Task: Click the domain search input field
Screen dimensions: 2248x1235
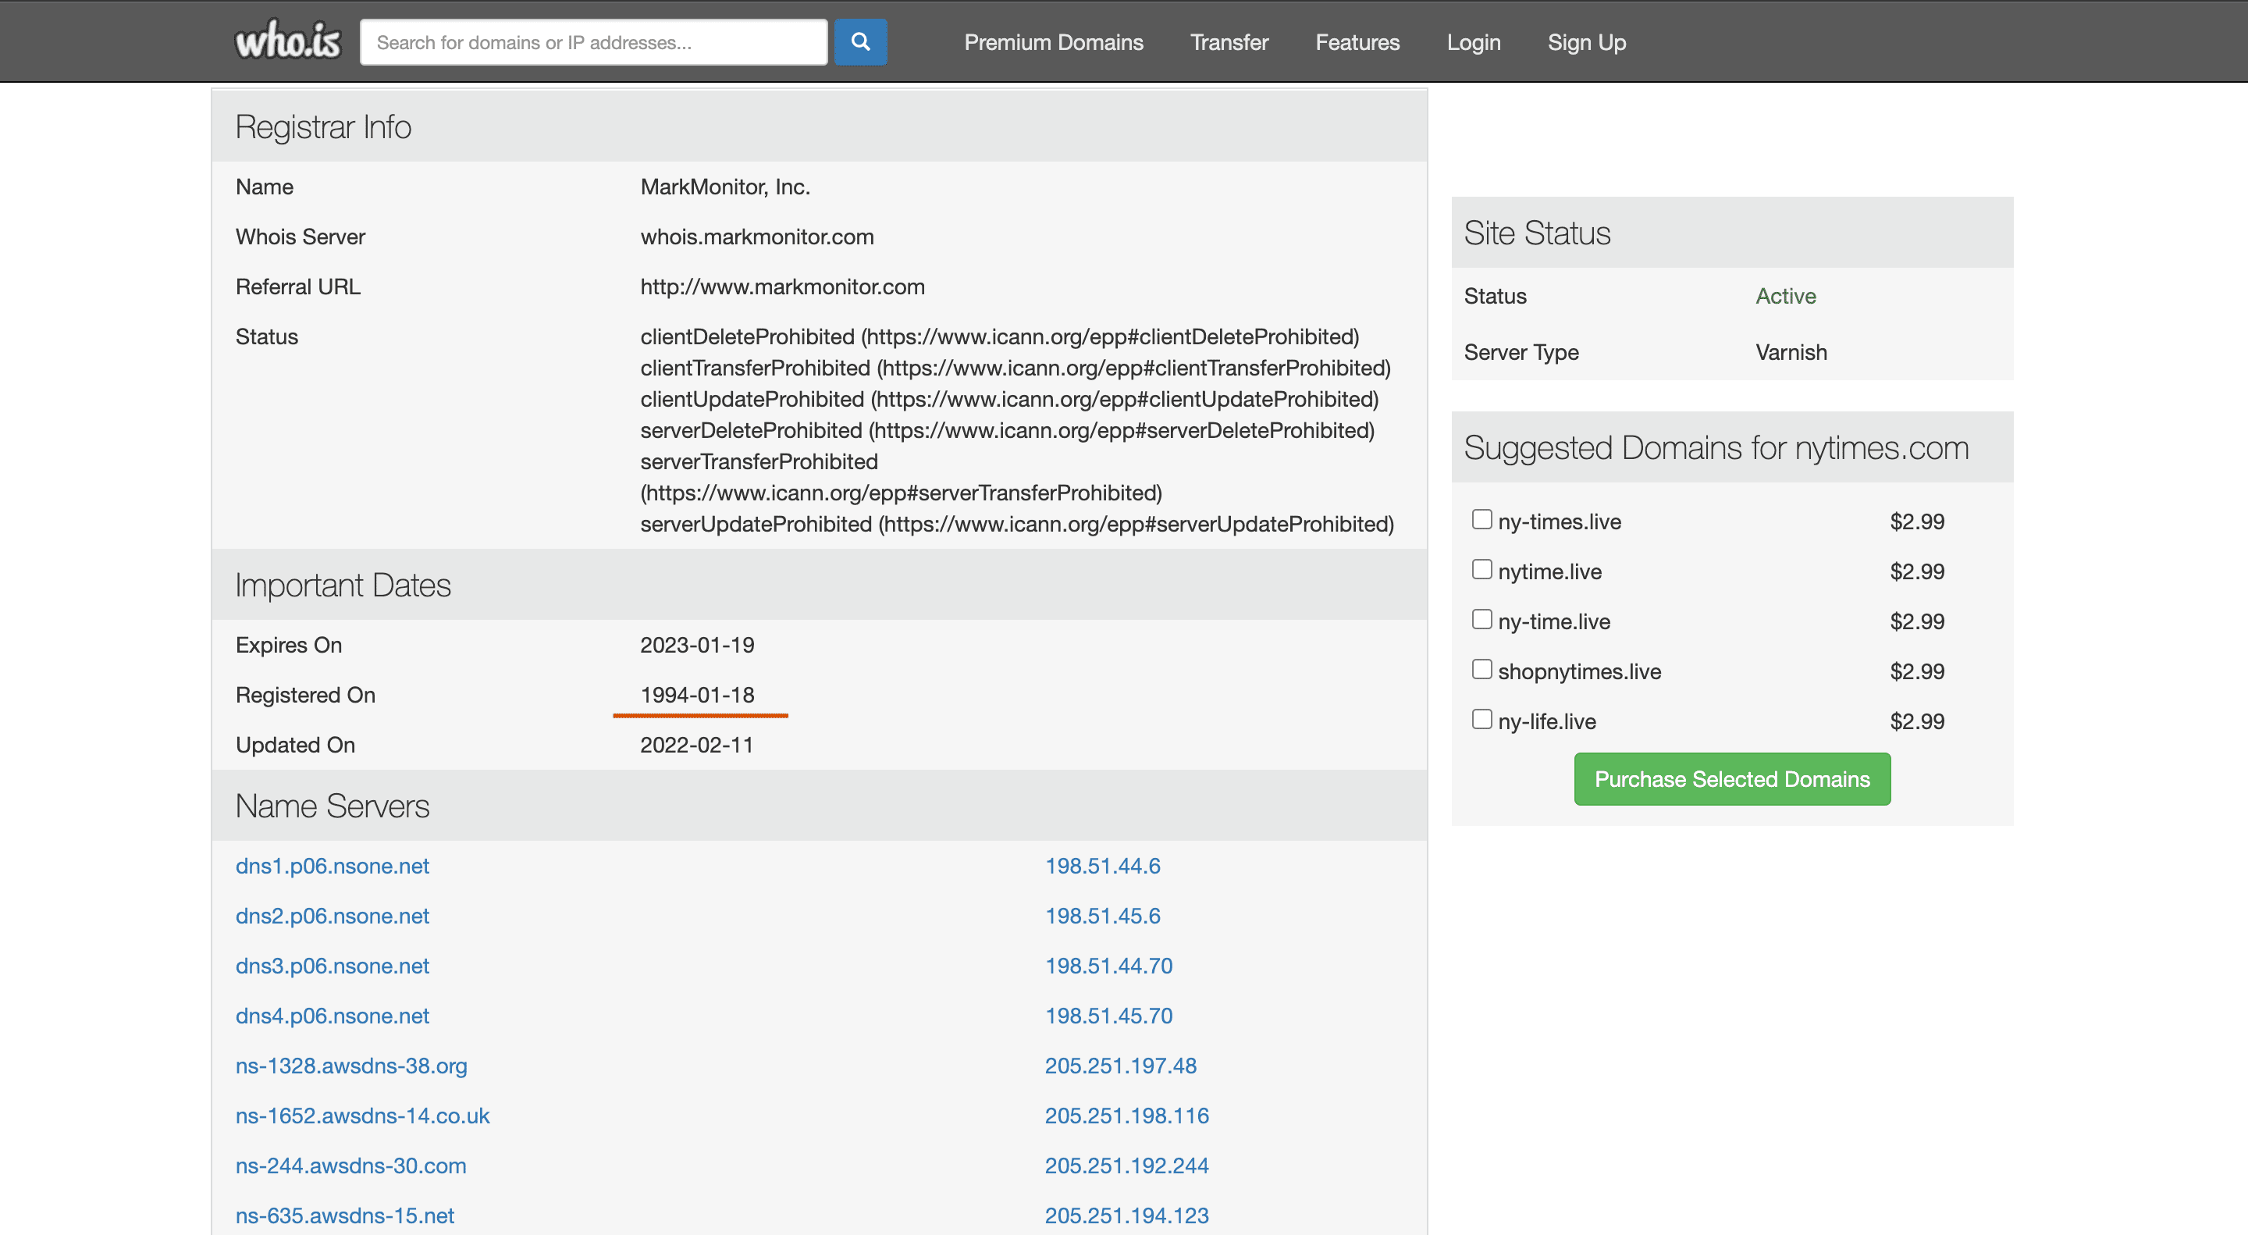Action: point(593,41)
